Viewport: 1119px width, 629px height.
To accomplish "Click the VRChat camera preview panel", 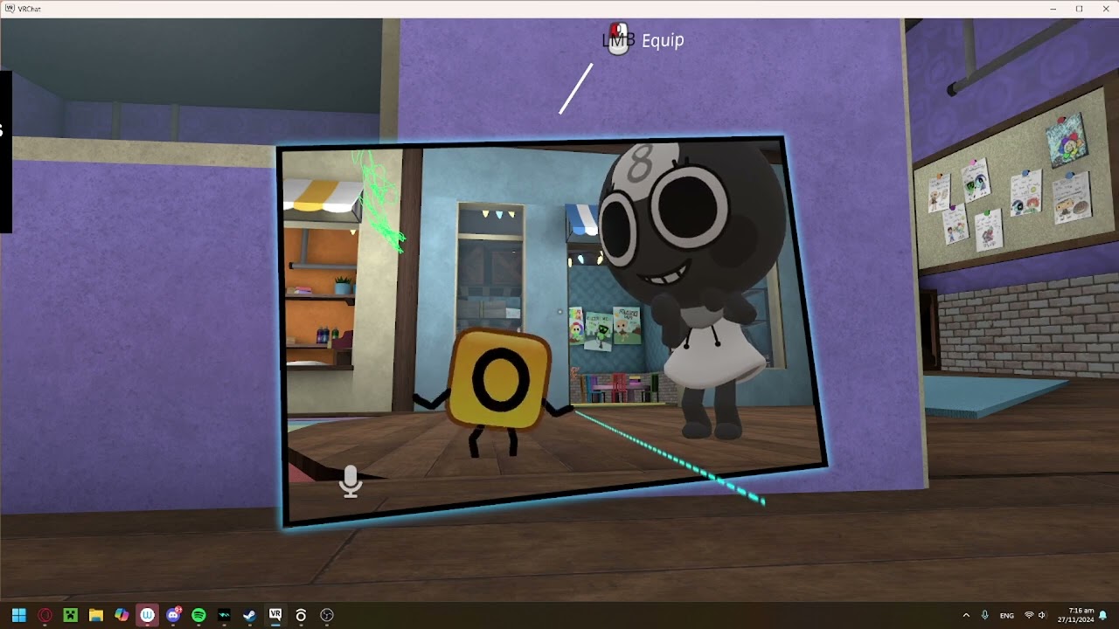I will tap(553, 330).
